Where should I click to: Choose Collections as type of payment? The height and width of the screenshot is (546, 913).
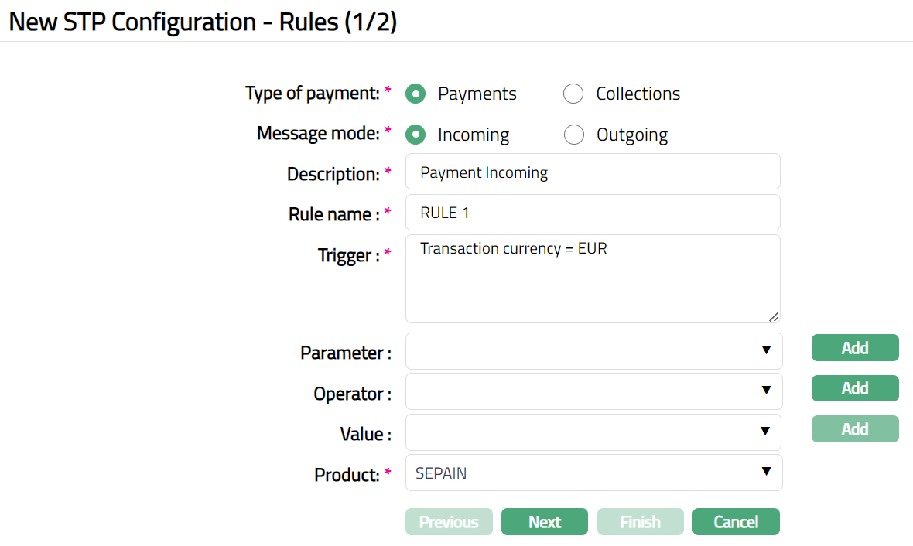pyautogui.click(x=573, y=94)
